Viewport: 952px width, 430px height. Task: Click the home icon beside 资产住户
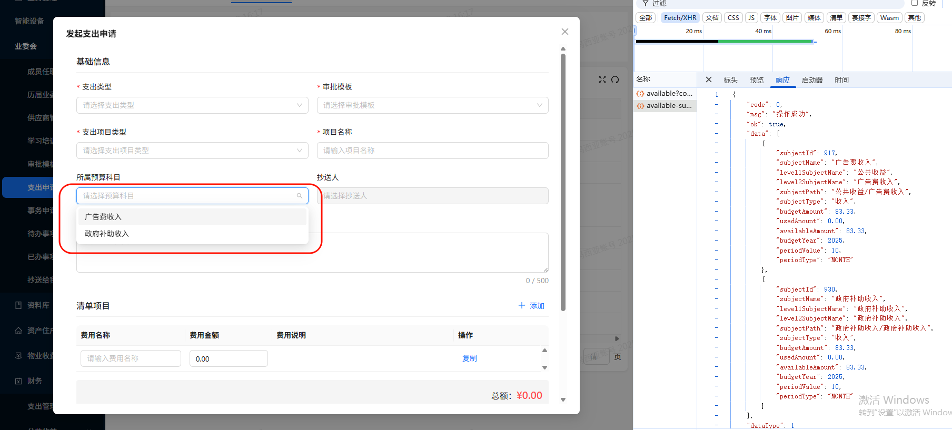[18, 331]
